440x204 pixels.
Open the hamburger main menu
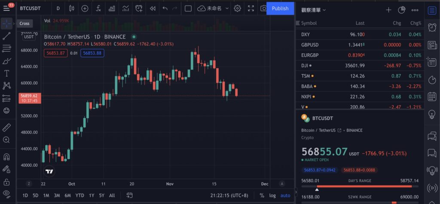6,9
